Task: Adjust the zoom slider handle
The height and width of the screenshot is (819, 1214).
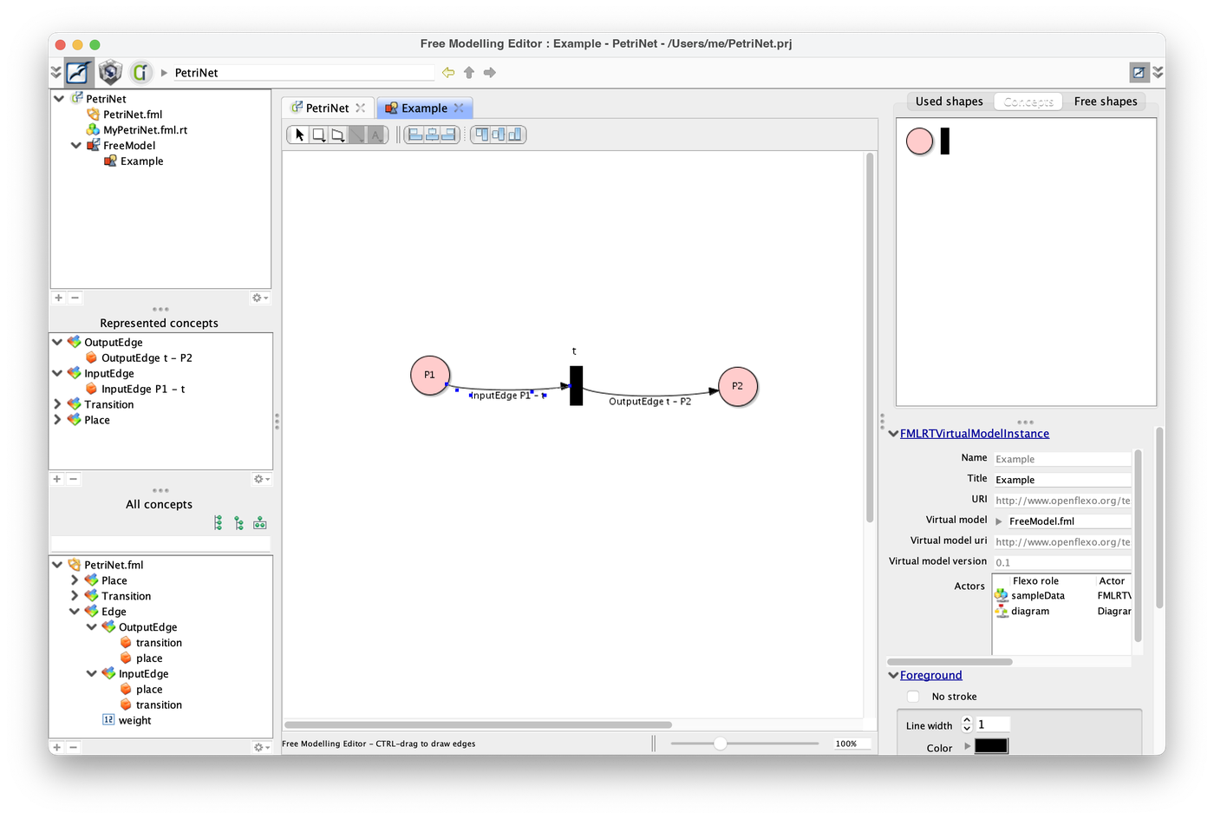Action: coord(720,744)
